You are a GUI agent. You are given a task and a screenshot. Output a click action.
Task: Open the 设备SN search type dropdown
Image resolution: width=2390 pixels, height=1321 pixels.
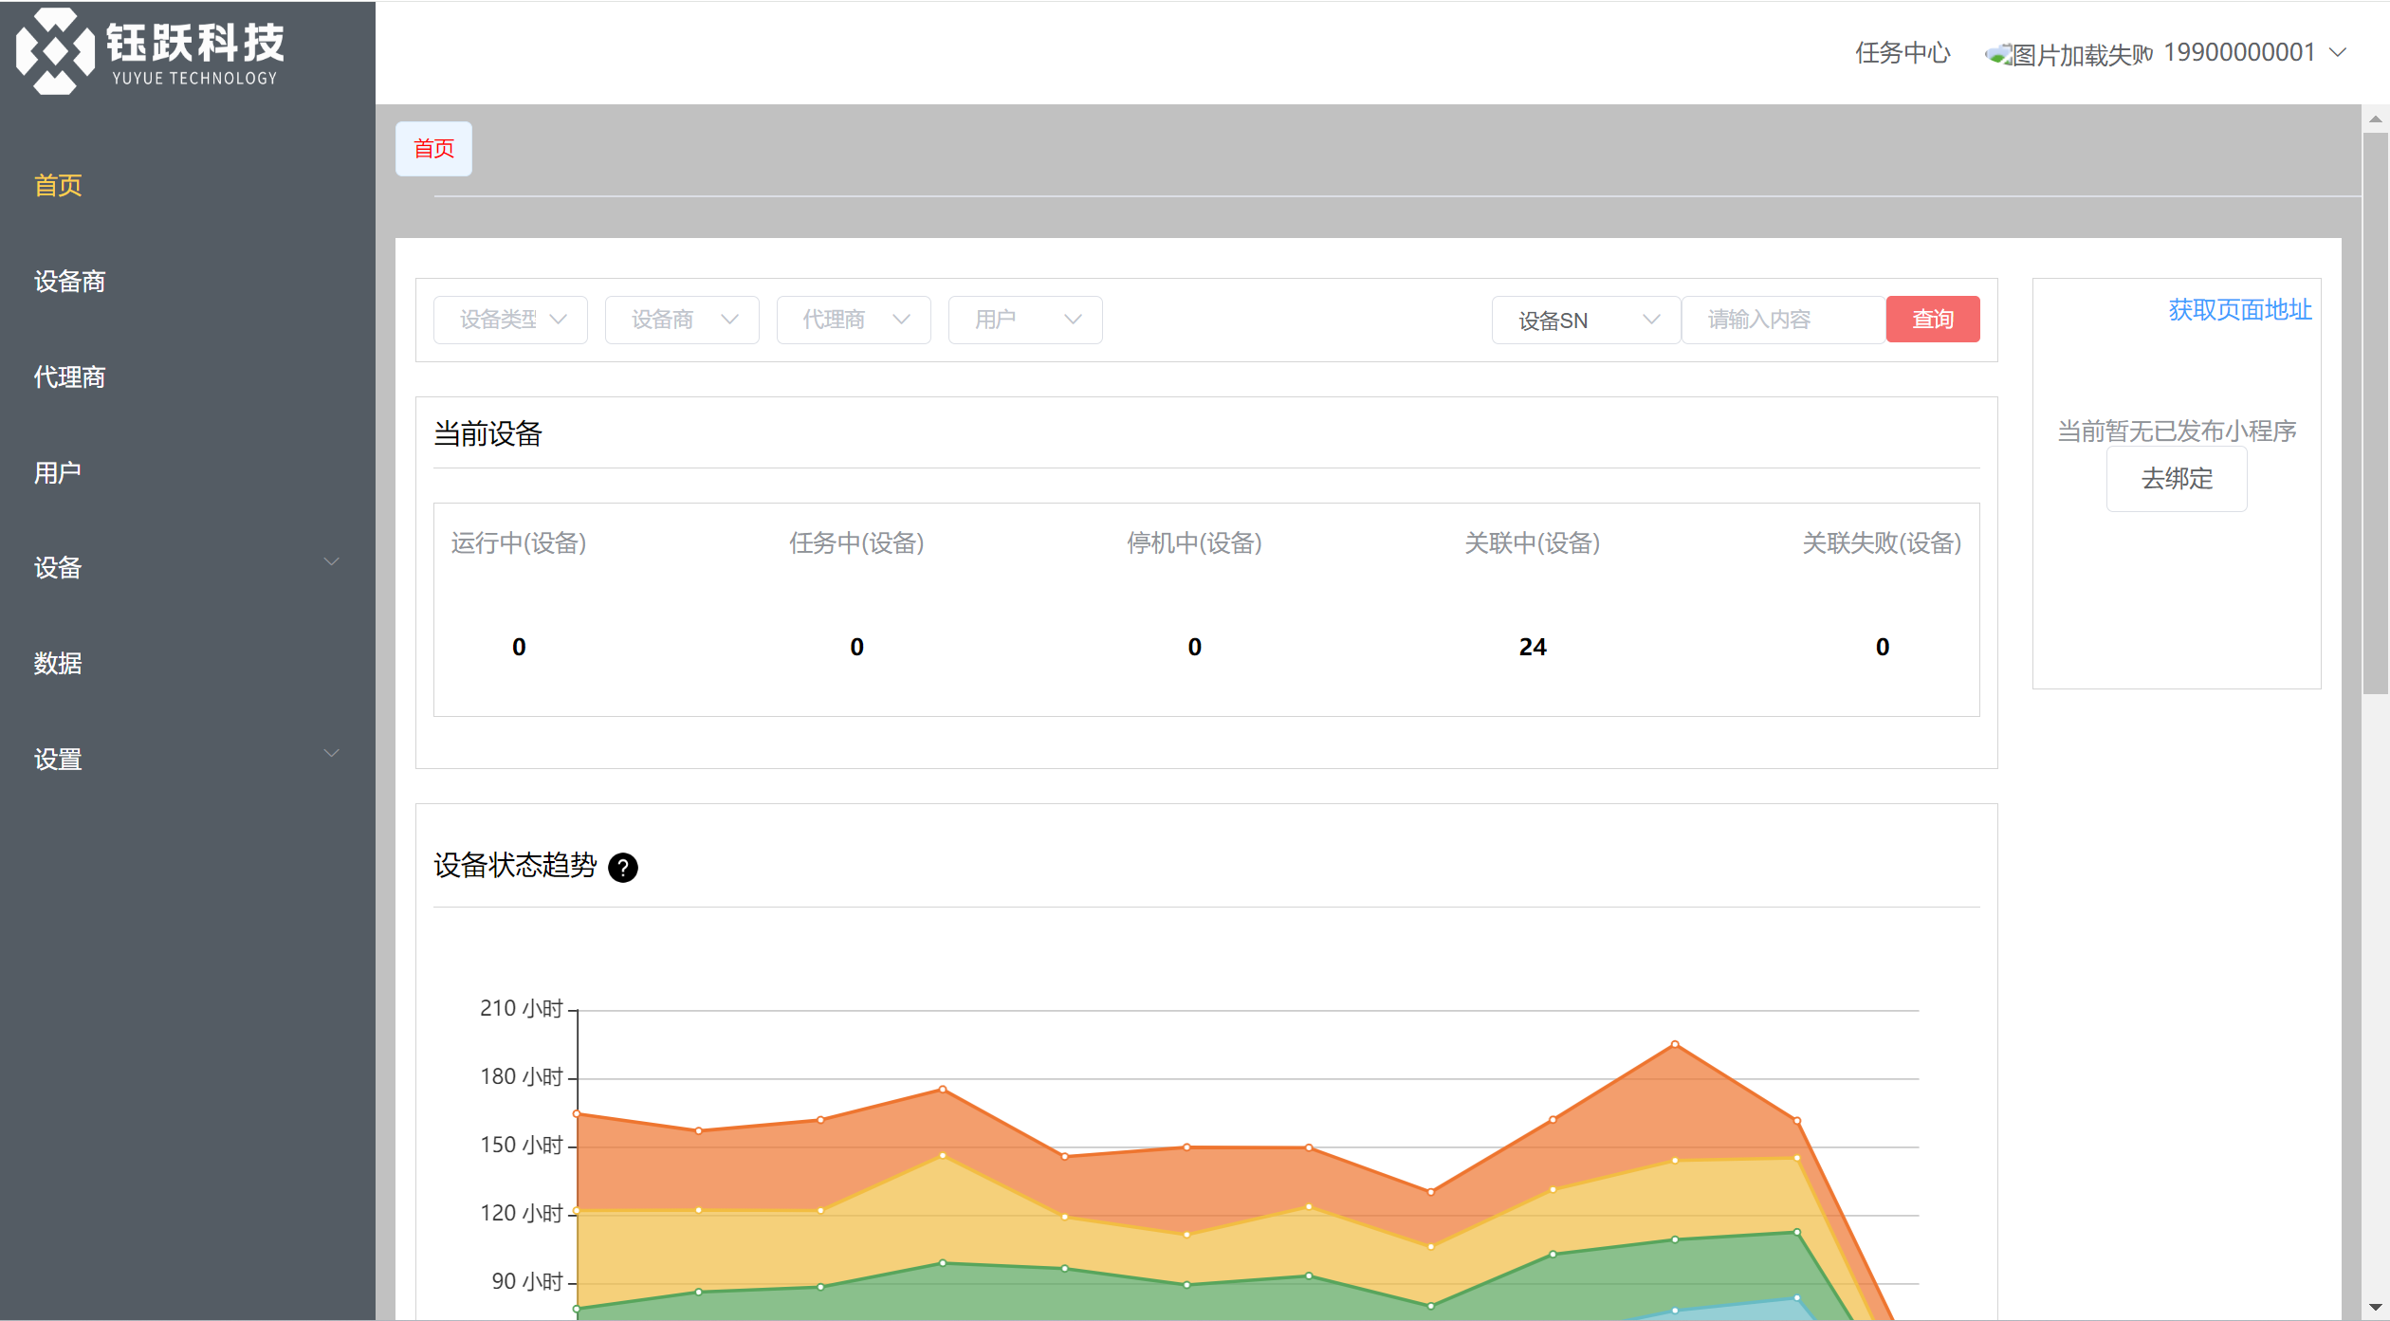(x=1586, y=320)
